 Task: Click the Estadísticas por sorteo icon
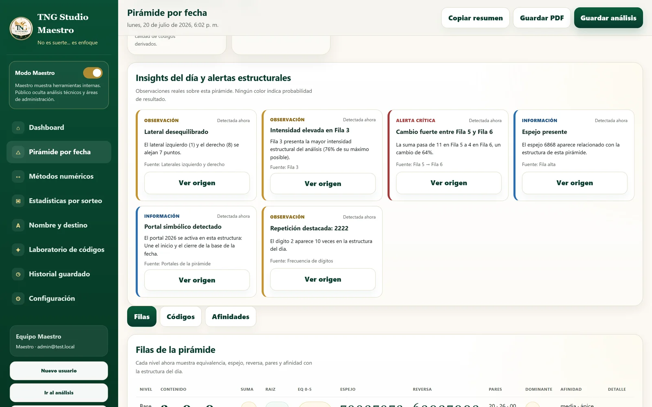click(x=18, y=201)
